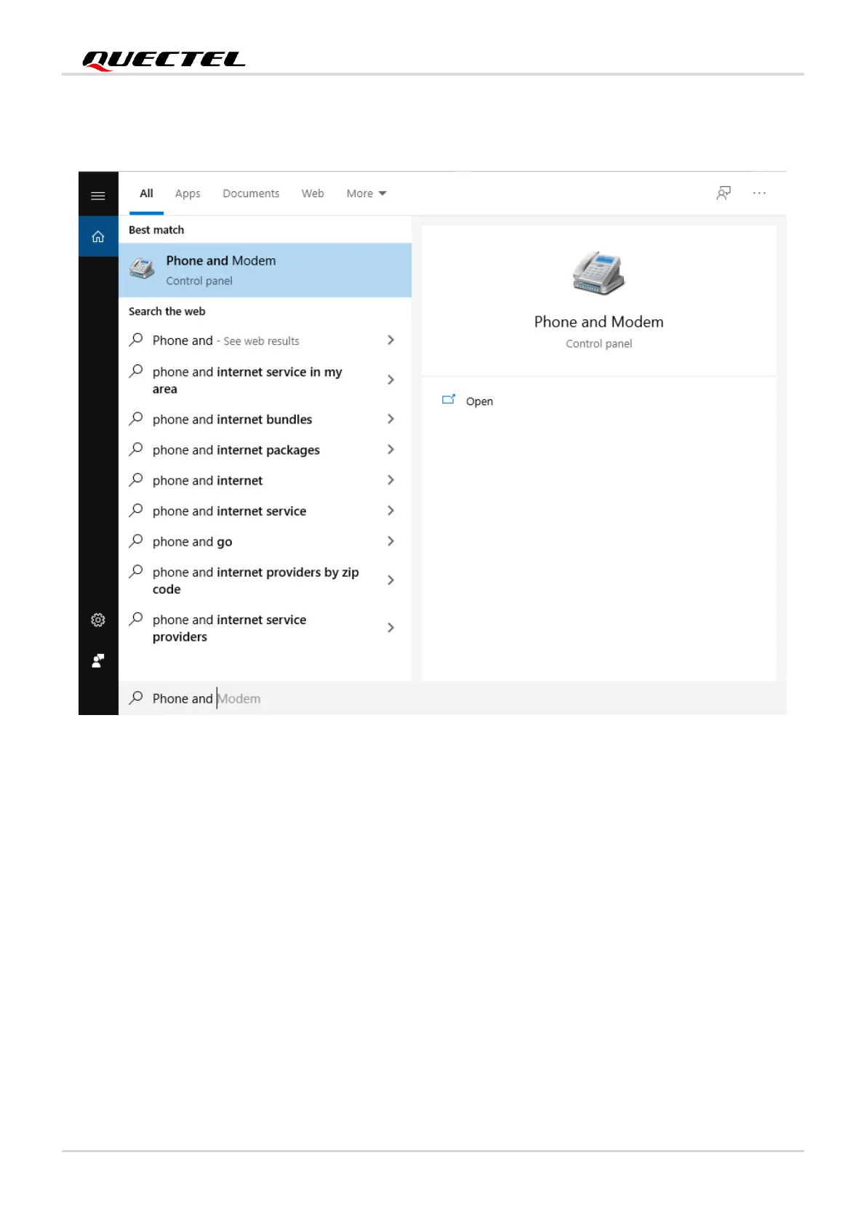This screenshot has height=1225, width=866.
Task: Open search settings gear icon
Action: tap(98, 620)
